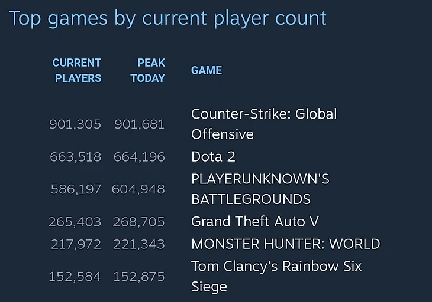This screenshot has height=302, width=432.
Task: Click the 152,584 current players count
Action: (x=75, y=277)
